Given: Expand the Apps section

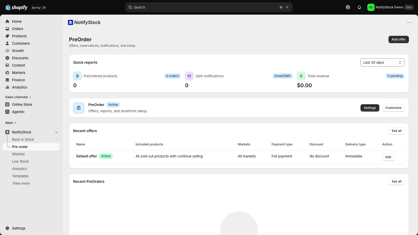Looking at the screenshot, I should [x=11, y=123].
